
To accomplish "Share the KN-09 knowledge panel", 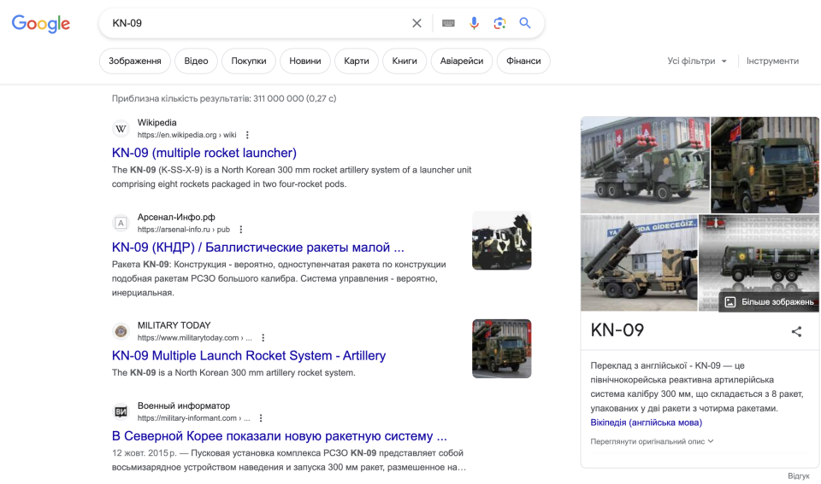I will click(x=796, y=331).
